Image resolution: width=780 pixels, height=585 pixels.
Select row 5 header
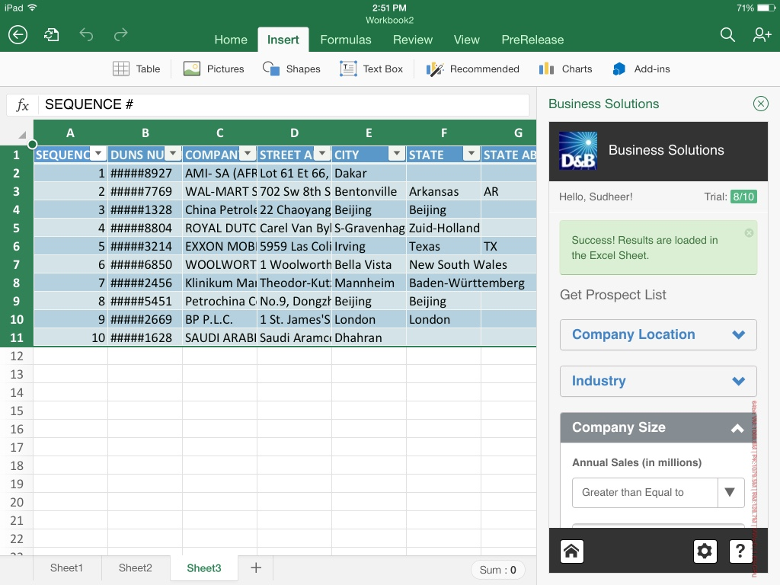point(17,229)
